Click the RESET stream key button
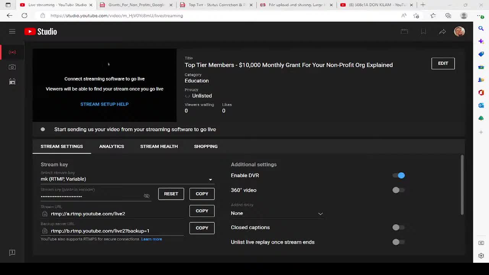This screenshot has width=489, height=275. pyautogui.click(x=171, y=194)
